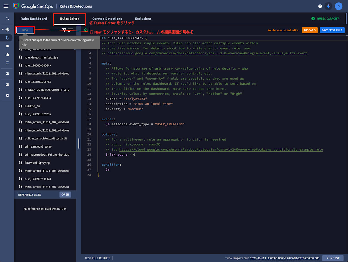Click OPEN in the Reference Lists panel

[x=65, y=194]
